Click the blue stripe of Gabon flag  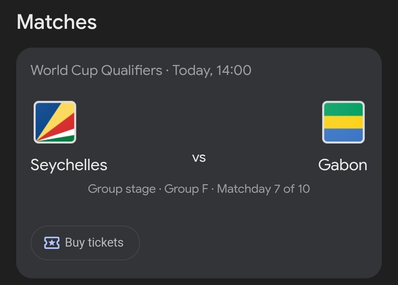coord(343,135)
